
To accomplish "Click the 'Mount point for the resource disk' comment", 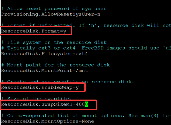I will (x=55, y=65).
